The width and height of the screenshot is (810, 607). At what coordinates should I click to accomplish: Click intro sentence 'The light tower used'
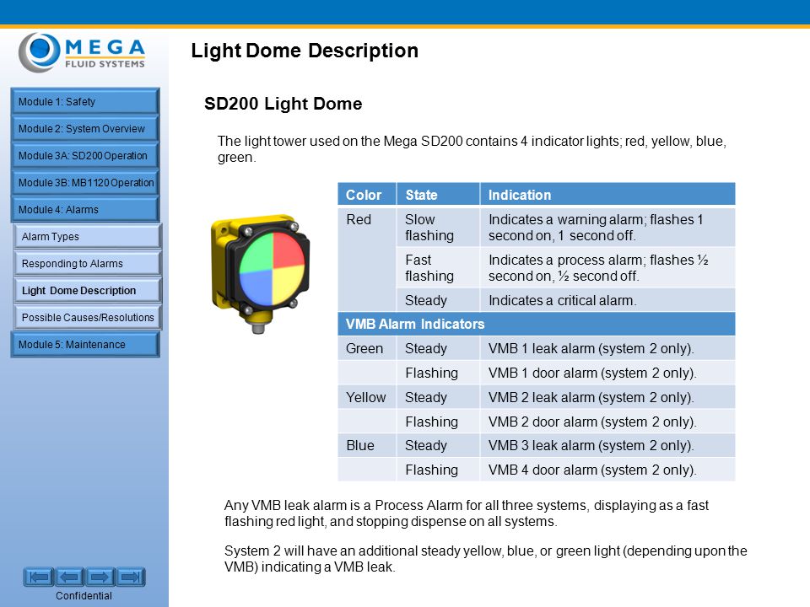pyautogui.click(x=472, y=148)
